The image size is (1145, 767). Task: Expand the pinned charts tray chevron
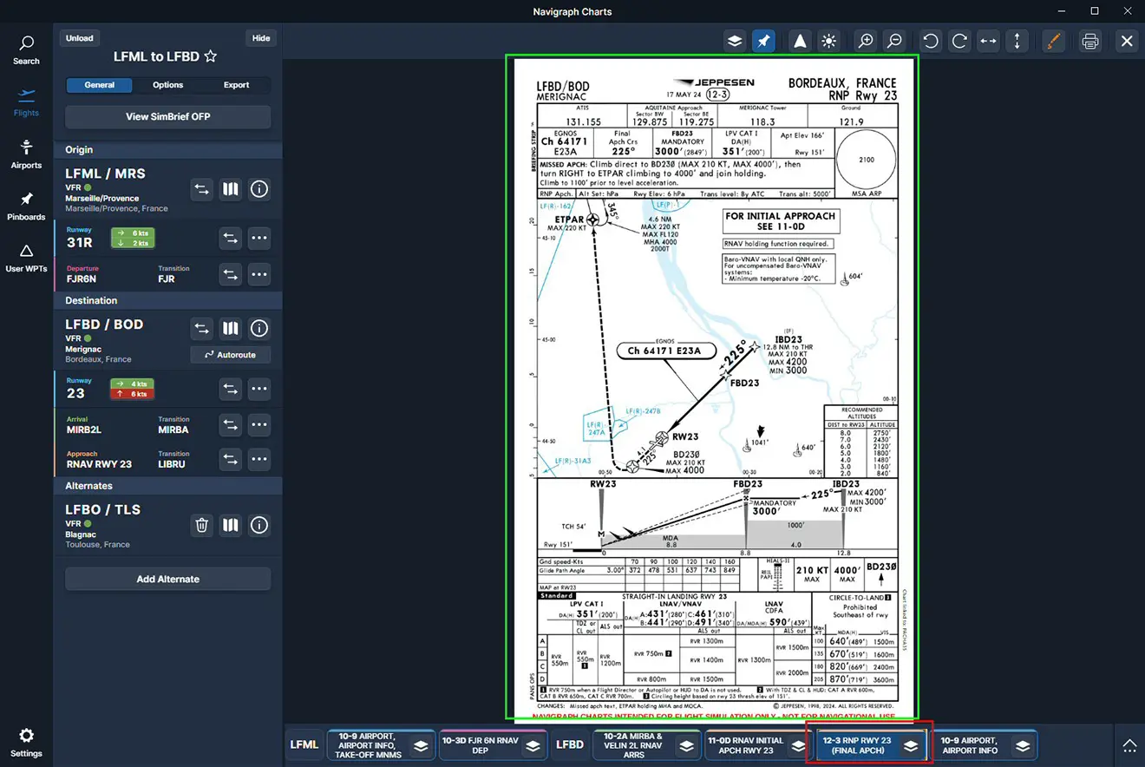[1129, 745]
